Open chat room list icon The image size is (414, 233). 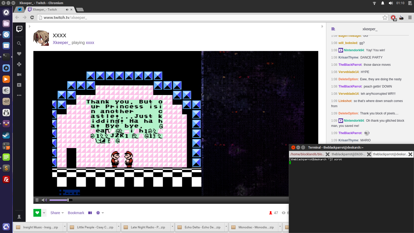pos(333,29)
